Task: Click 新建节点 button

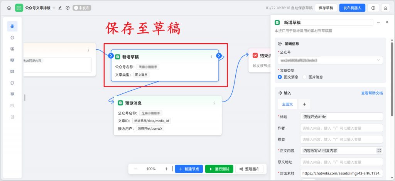Action: [189, 169]
